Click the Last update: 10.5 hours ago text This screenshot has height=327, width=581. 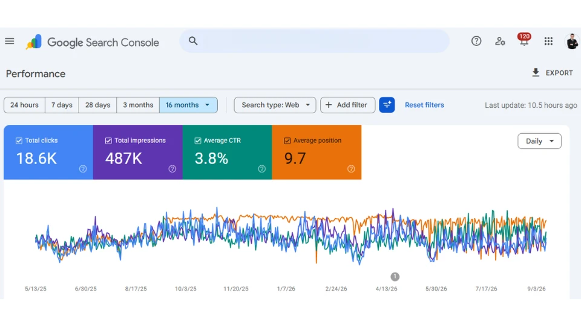[x=531, y=105]
